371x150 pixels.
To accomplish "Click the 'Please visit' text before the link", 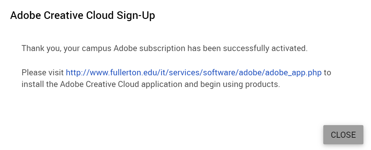I will click(43, 73).
